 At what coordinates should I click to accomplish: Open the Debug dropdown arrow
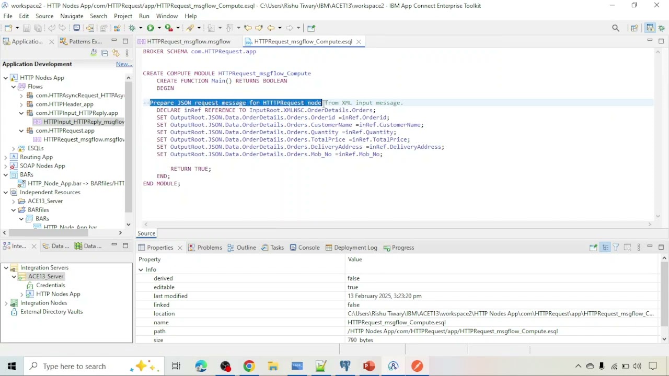[140, 28]
